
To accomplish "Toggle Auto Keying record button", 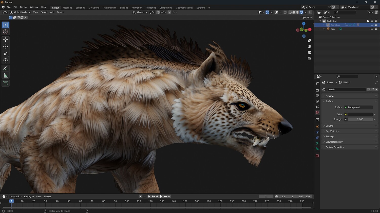I will tap(140, 196).
